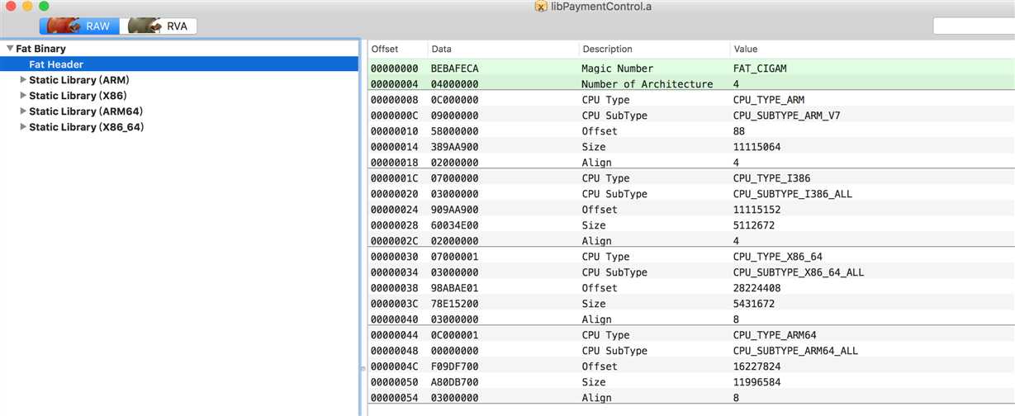Click the rhino icon on RVA button
Screen dimensions: 1015x416
coord(145,26)
